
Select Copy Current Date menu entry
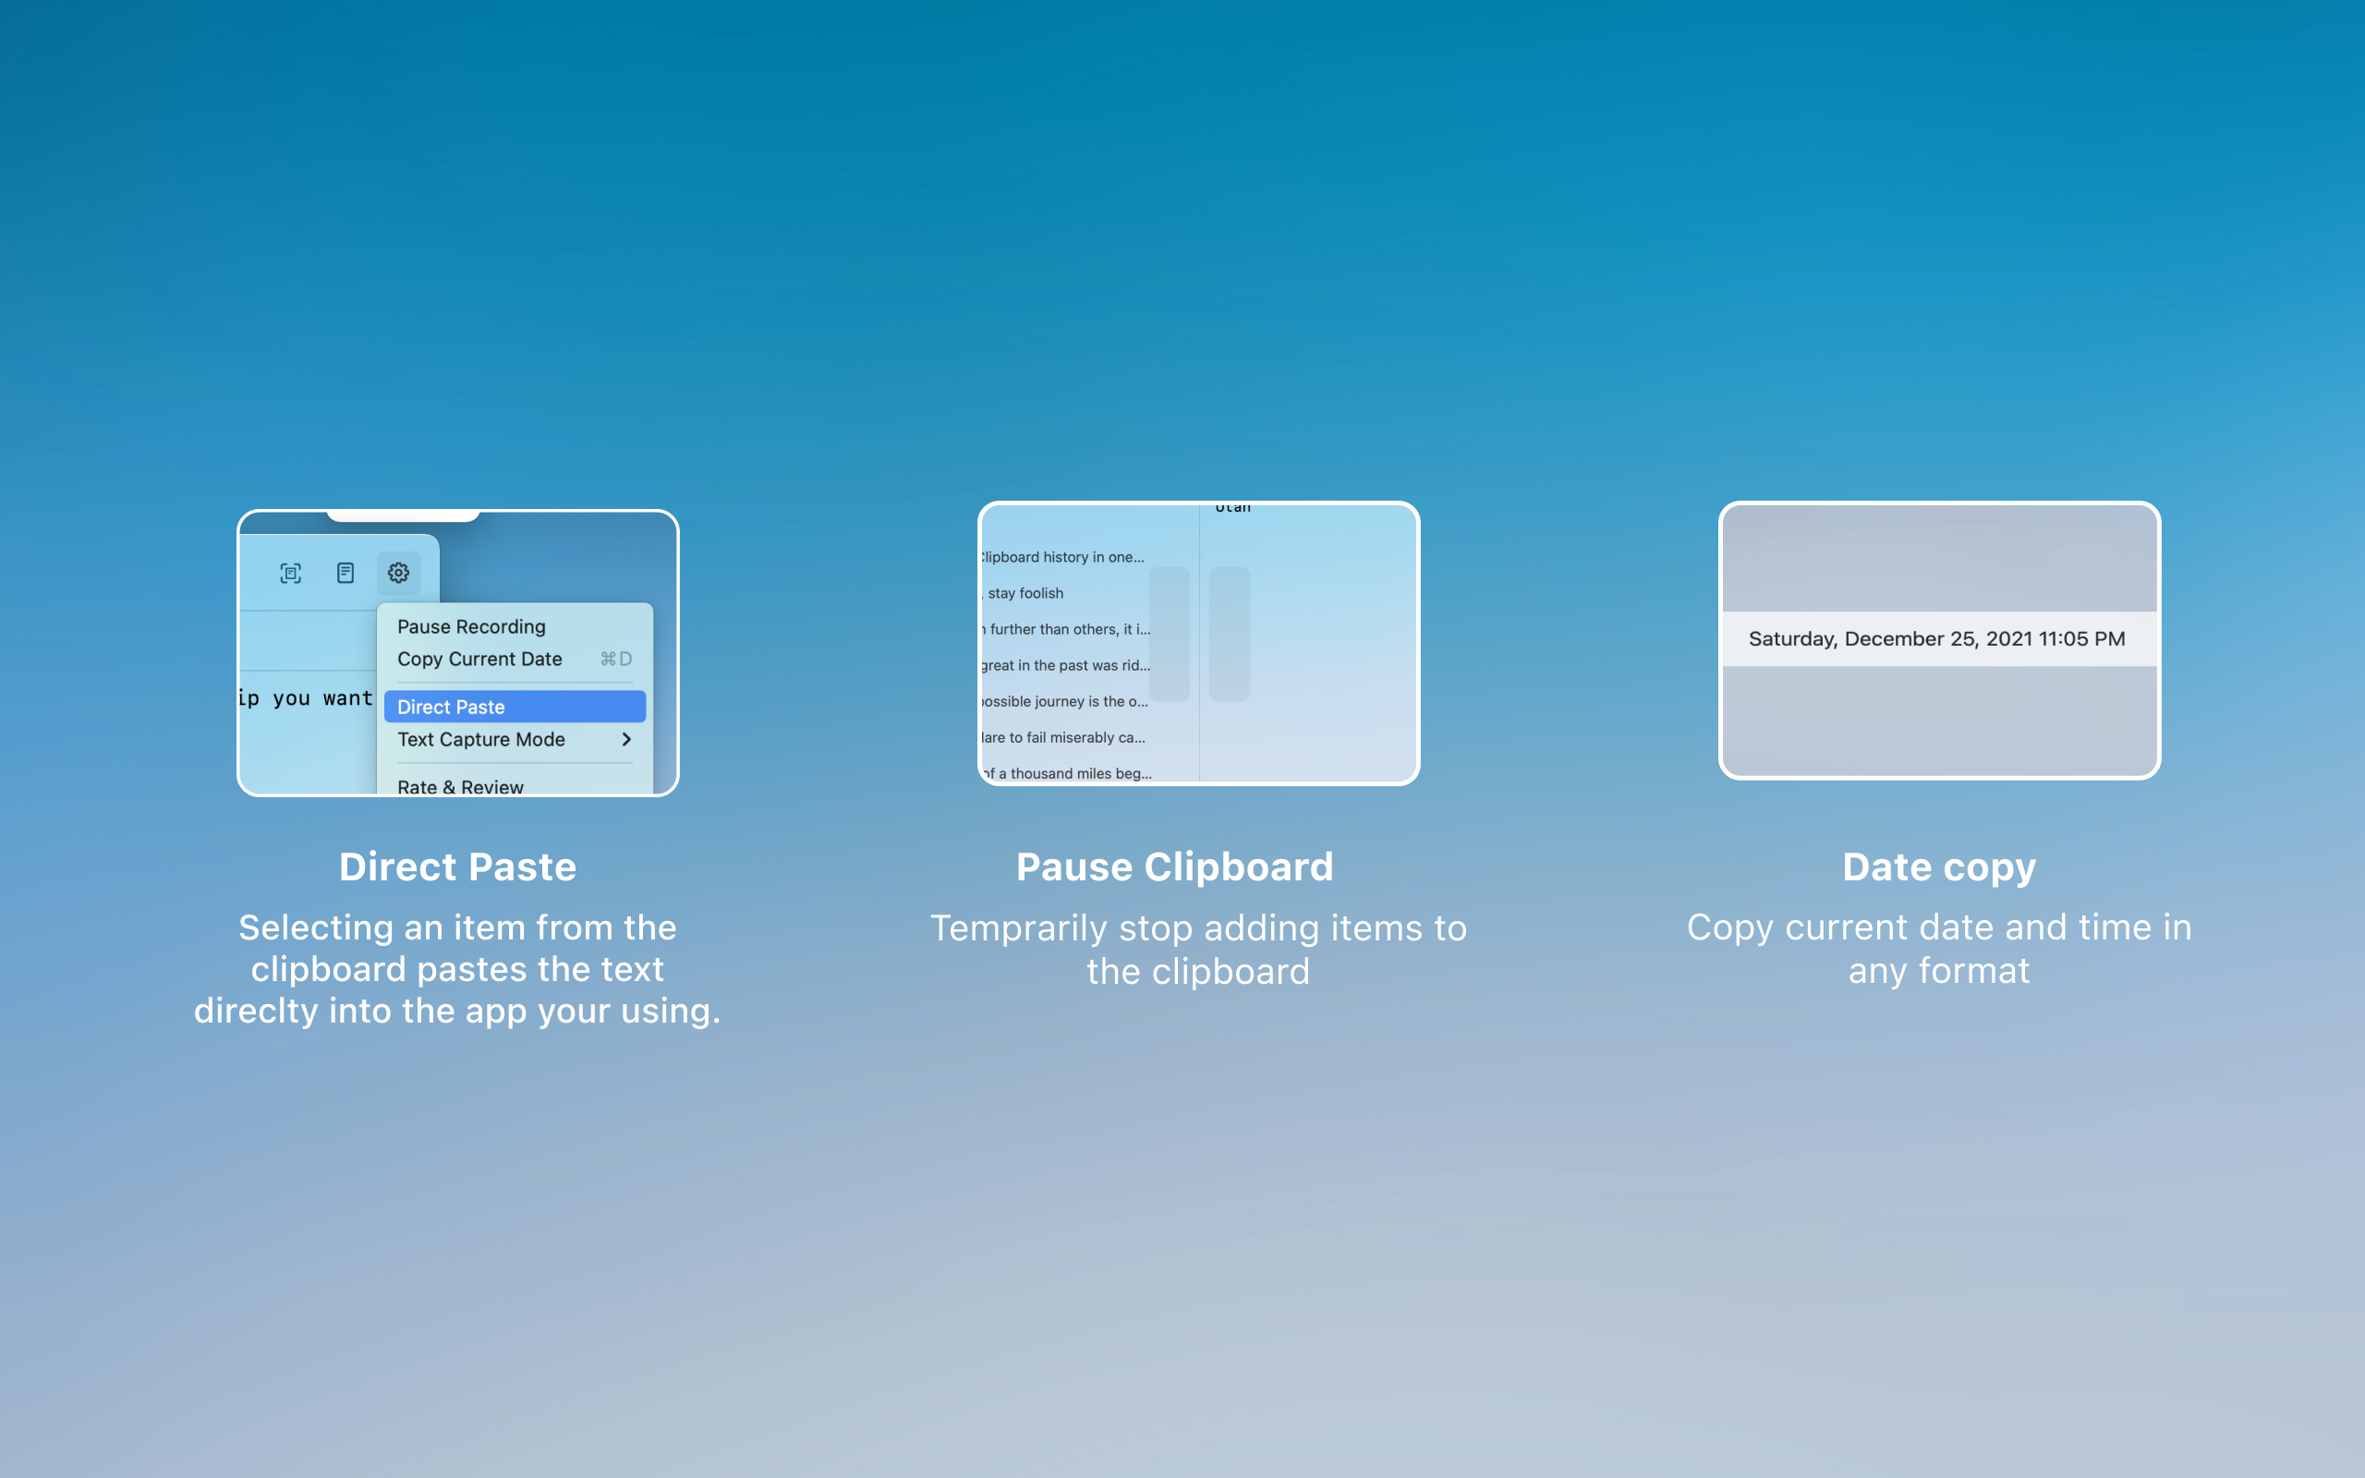479,659
